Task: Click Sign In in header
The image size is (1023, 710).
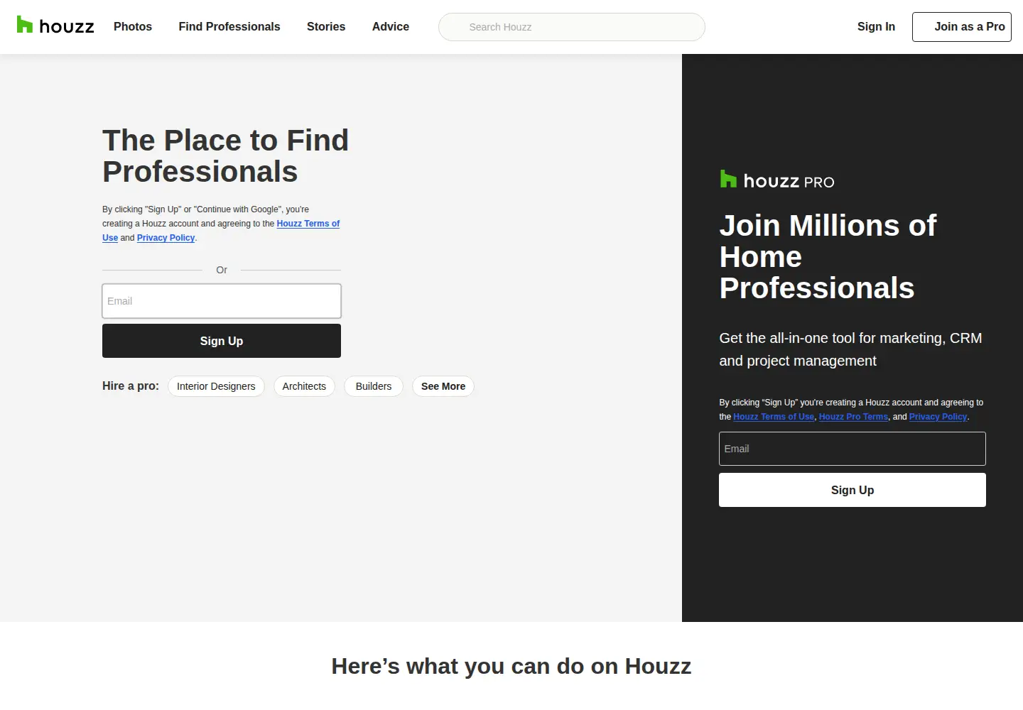Action: click(x=876, y=26)
